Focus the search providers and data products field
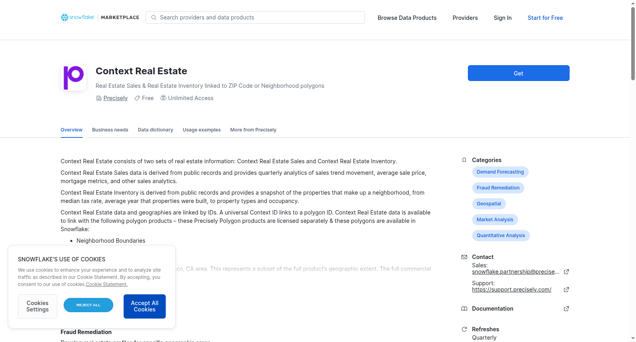This screenshot has height=342, width=636. tap(255, 17)
